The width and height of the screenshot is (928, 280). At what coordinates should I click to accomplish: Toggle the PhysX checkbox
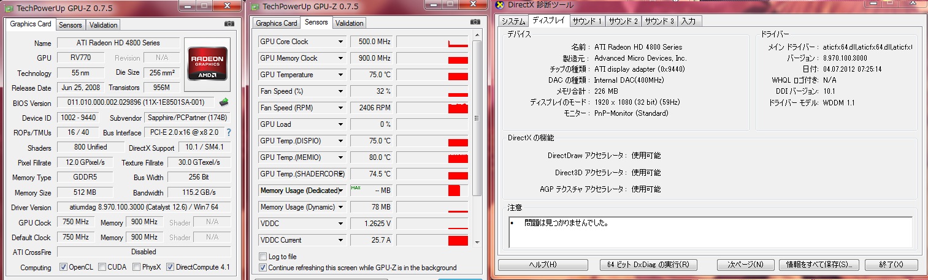point(136,267)
